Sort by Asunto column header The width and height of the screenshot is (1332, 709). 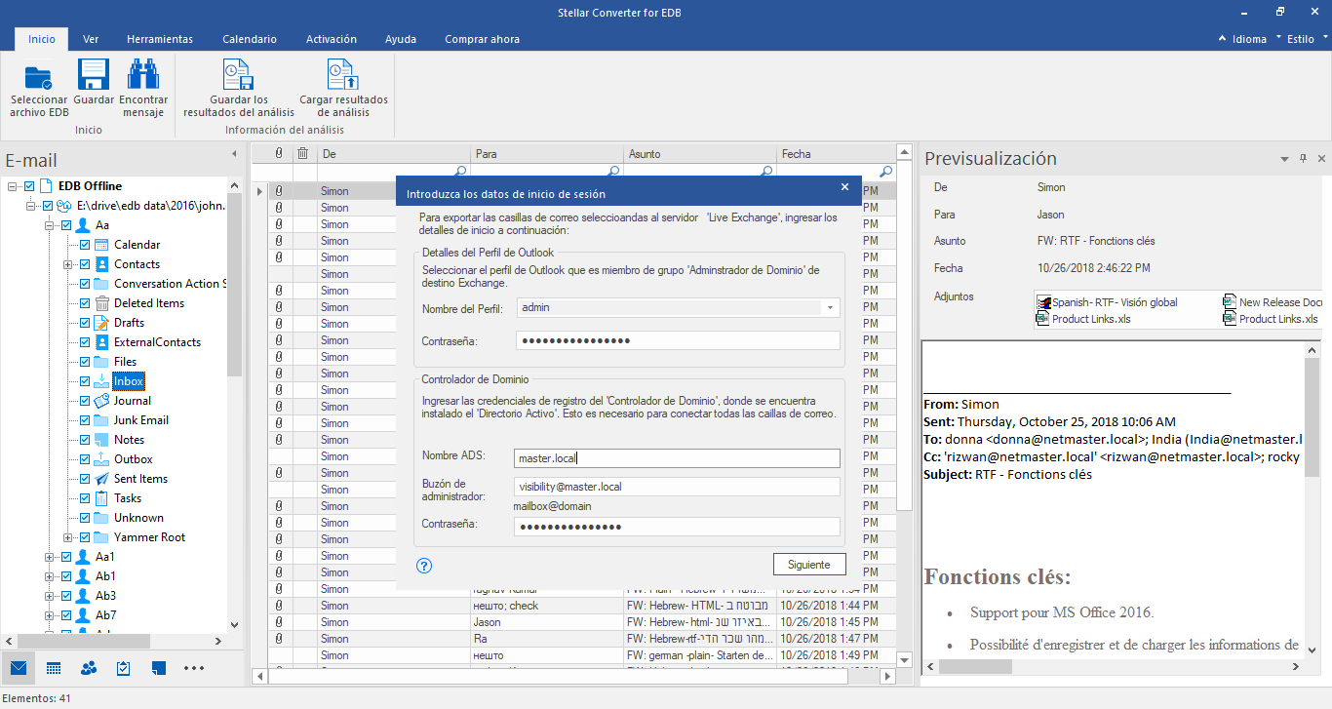click(x=700, y=153)
